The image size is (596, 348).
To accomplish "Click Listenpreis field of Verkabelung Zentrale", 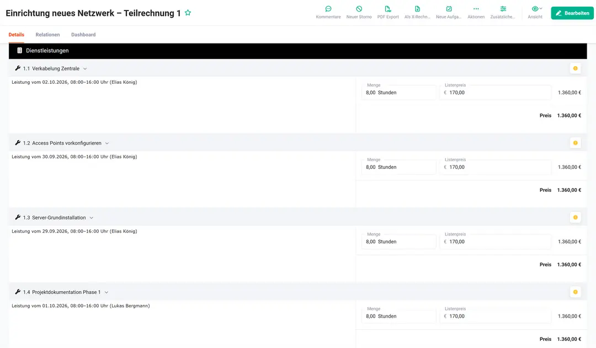I will pos(495,92).
